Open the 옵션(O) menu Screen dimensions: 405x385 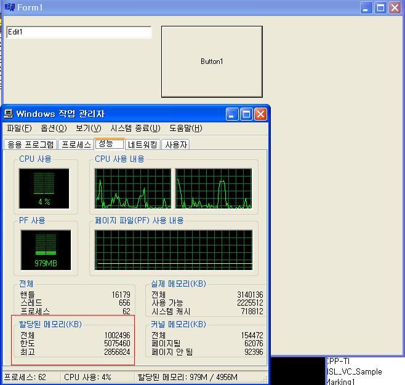54,128
